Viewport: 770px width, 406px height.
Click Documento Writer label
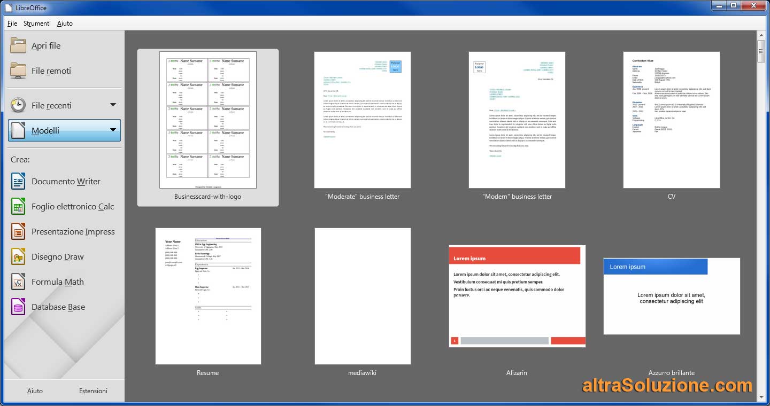tap(66, 182)
